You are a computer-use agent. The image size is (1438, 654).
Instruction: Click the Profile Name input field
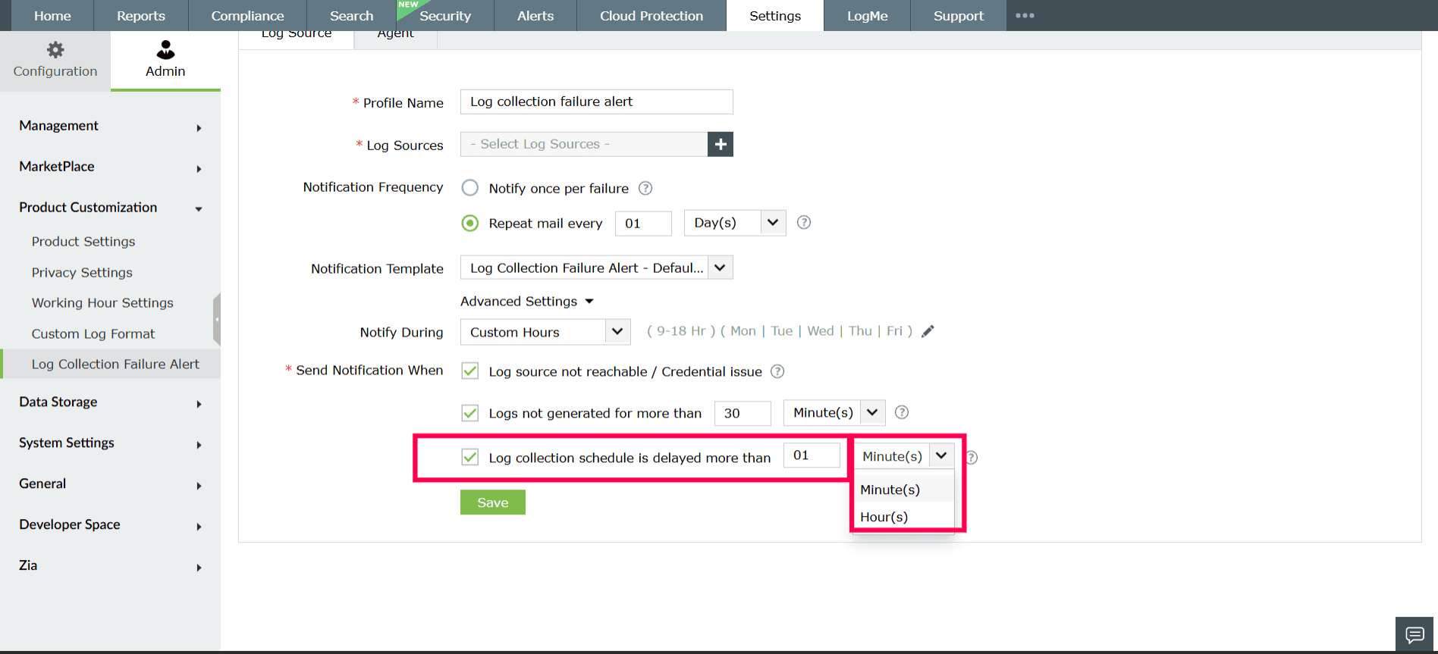coord(597,102)
